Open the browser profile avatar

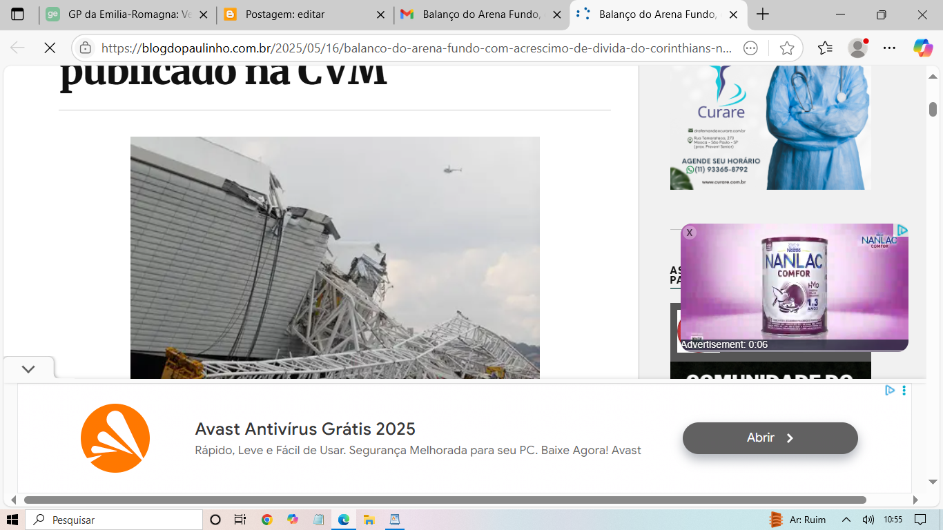tap(857, 48)
